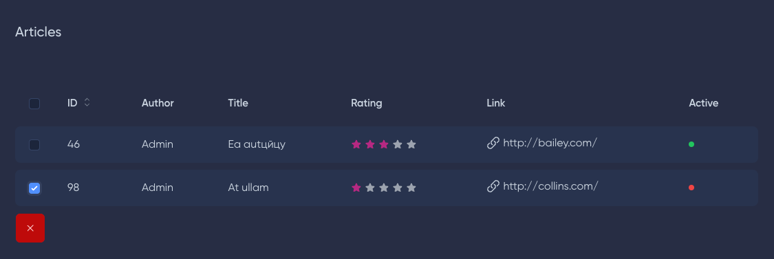Rate article 98 with three stars
Viewport: 774px width, 259px height.
pyautogui.click(x=384, y=188)
